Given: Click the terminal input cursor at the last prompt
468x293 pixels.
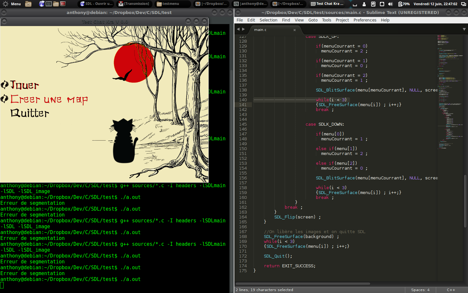Looking at the screenshot, I should [x=2, y=285].
